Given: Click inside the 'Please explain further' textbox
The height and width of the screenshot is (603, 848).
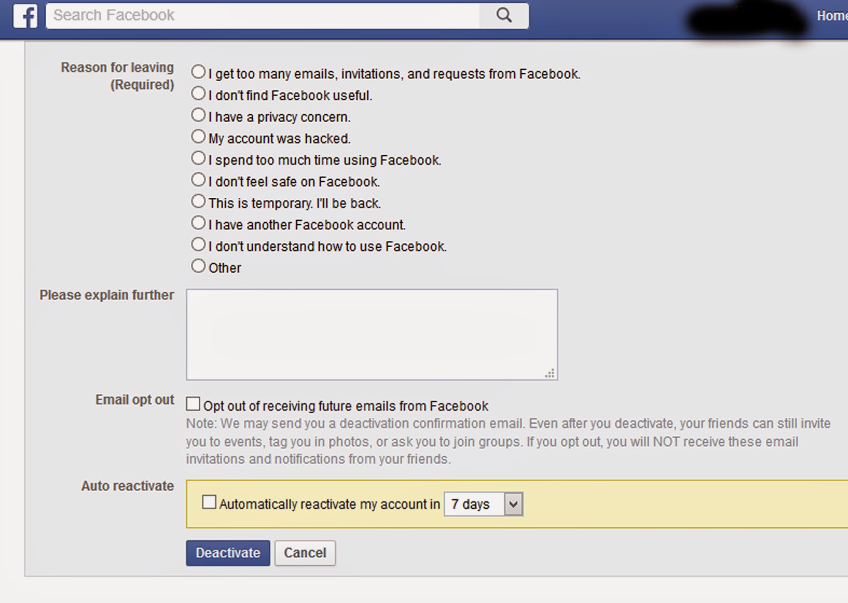Looking at the screenshot, I should point(372,335).
